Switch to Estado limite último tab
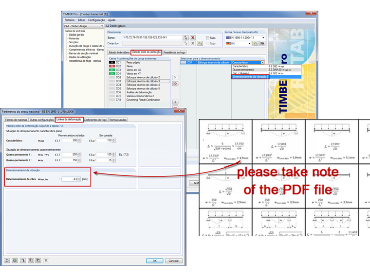The width and height of the screenshot is (370, 277). click(119, 52)
